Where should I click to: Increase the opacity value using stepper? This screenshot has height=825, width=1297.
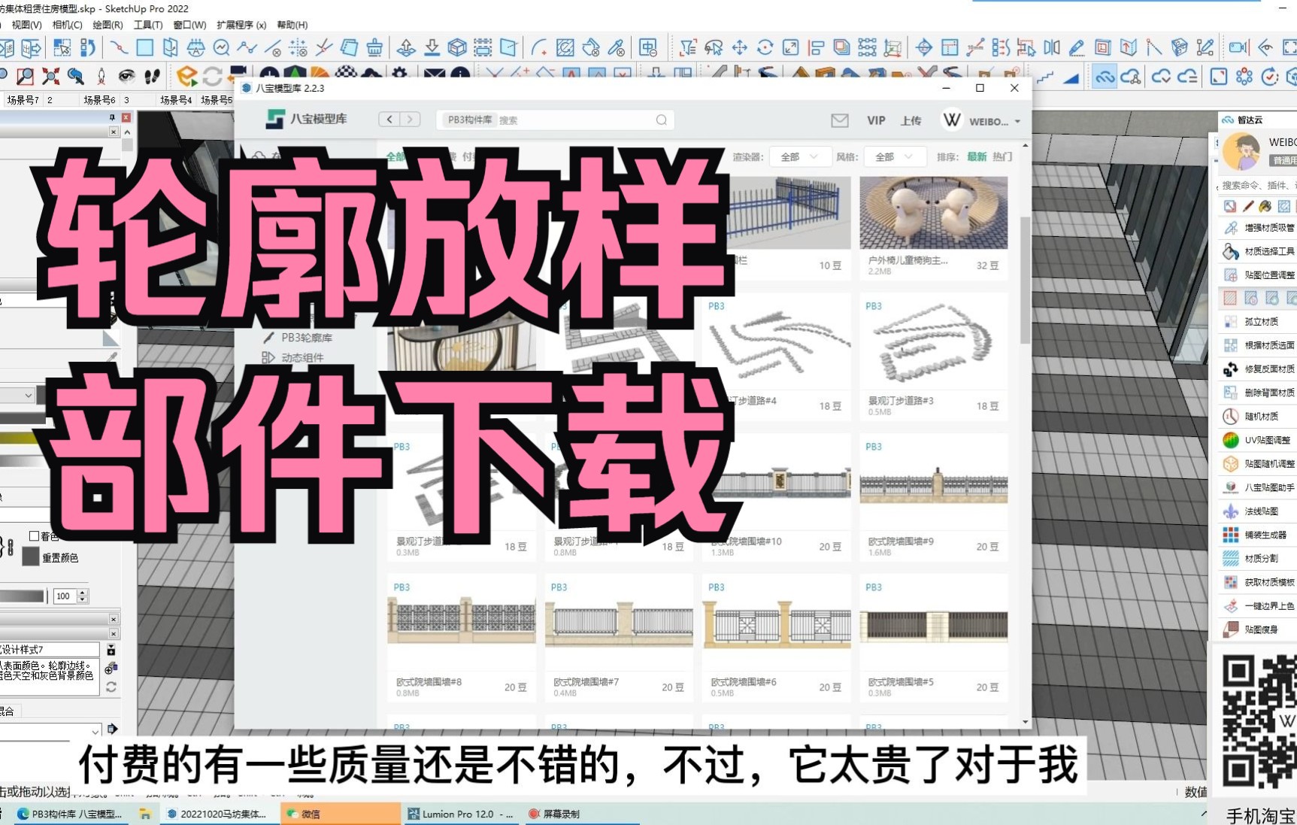(x=83, y=593)
